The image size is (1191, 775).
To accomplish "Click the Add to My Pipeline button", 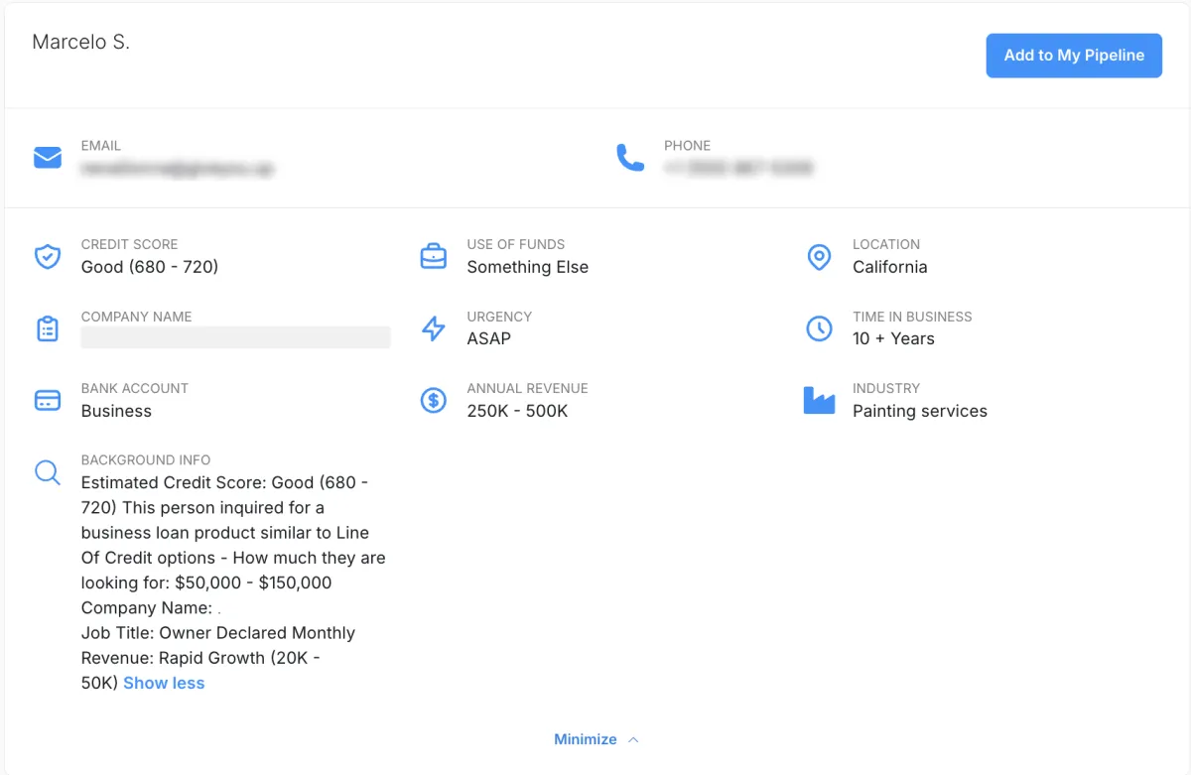I will point(1074,56).
